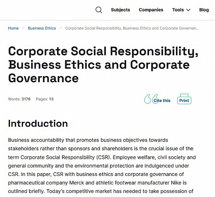Click the main article title heading
The height and width of the screenshot is (197, 215).
click(x=103, y=65)
